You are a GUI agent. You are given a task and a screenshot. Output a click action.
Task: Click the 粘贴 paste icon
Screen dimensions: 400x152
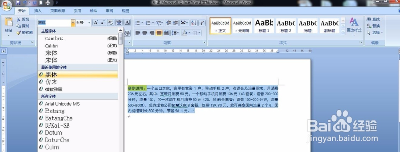click(x=8, y=22)
